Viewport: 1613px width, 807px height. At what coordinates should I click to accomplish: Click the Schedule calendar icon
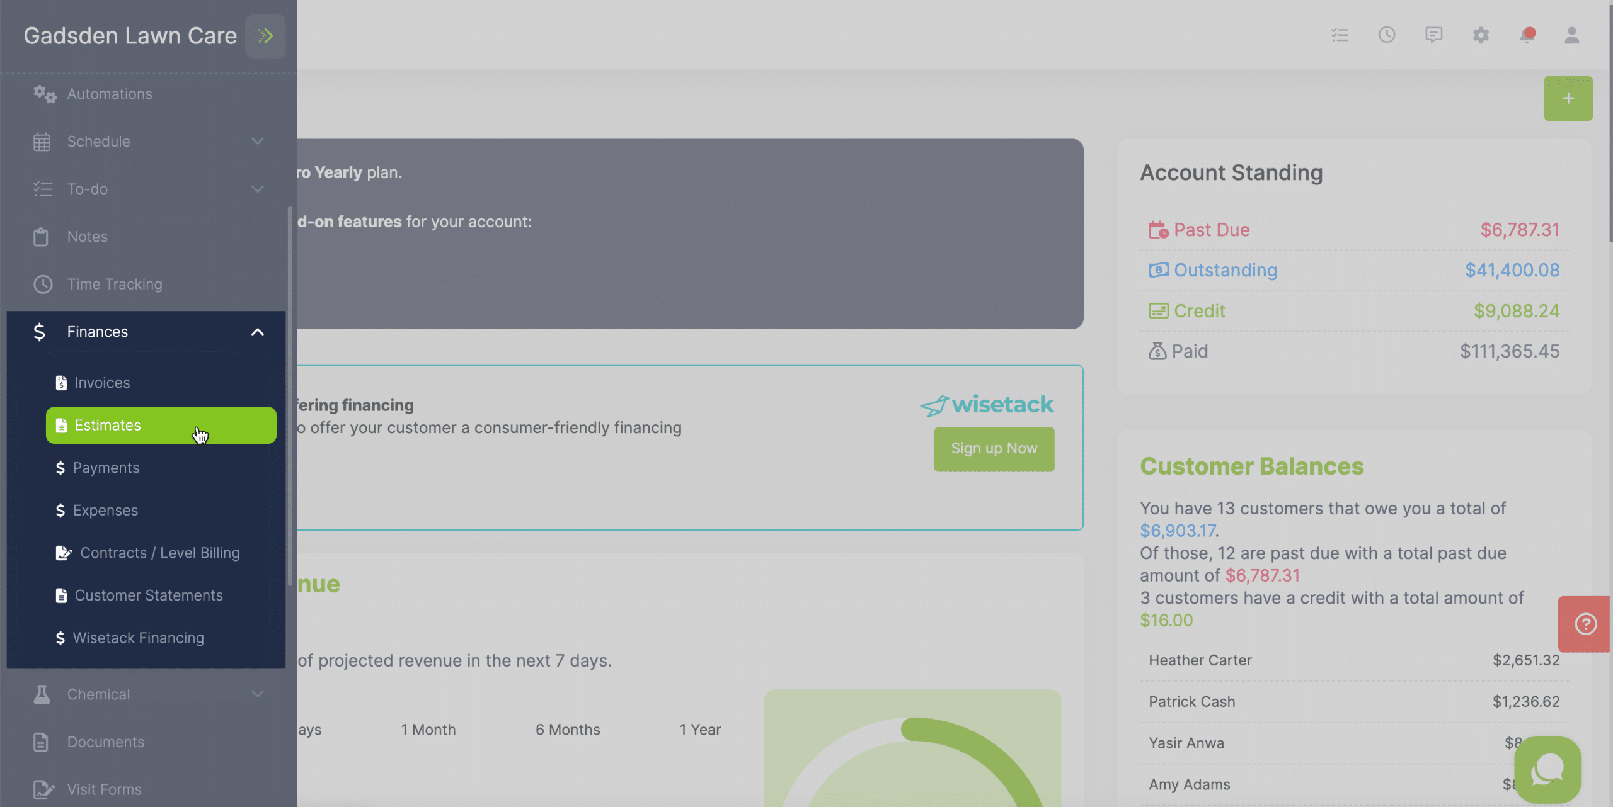coord(42,142)
